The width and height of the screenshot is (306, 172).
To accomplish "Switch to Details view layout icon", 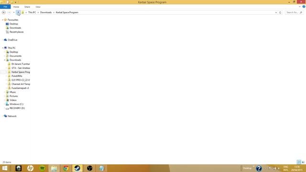I will (x=299, y=162).
